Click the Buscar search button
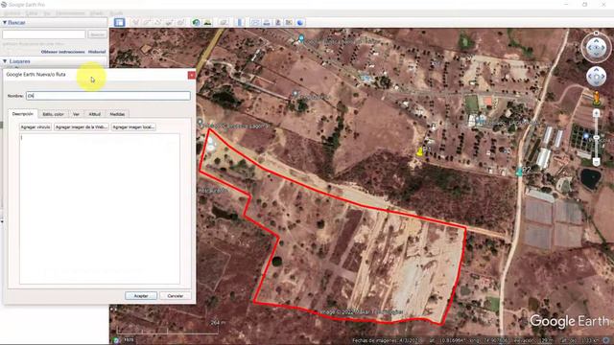This screenshot has height=345, width=614. 97,34
